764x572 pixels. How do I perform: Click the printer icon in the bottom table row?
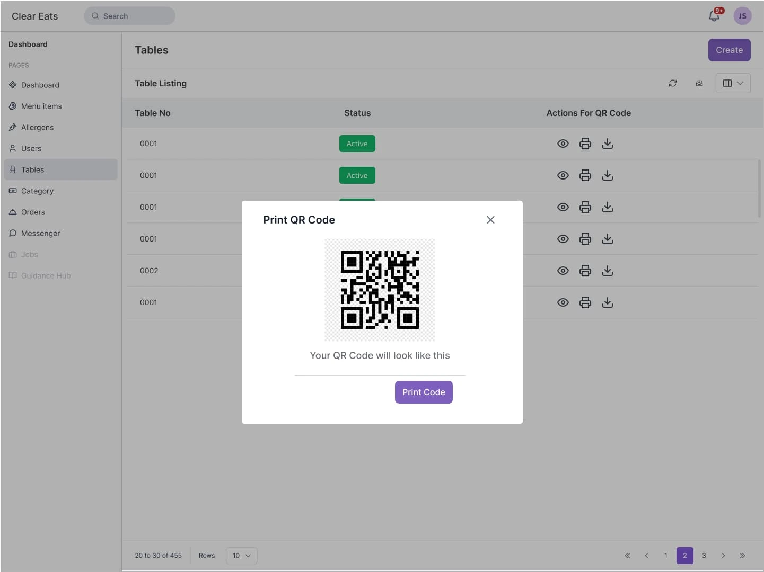click(585, 302)
